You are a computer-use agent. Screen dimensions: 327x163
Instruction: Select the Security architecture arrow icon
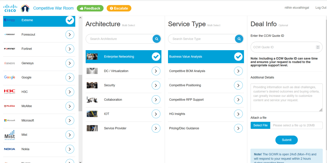(x=156, y=85)
